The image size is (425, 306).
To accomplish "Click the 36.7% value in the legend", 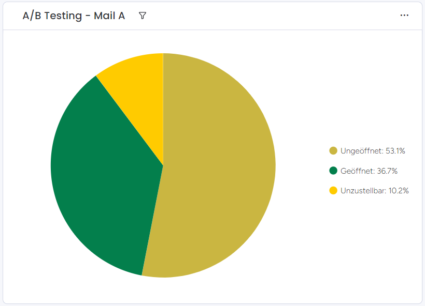I will click(388, 171).
